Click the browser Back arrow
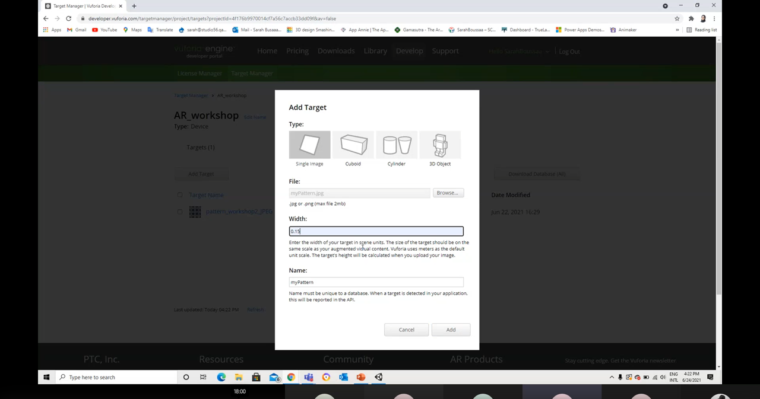Viewport: 760px width, 399px height. tap(46, 18)
